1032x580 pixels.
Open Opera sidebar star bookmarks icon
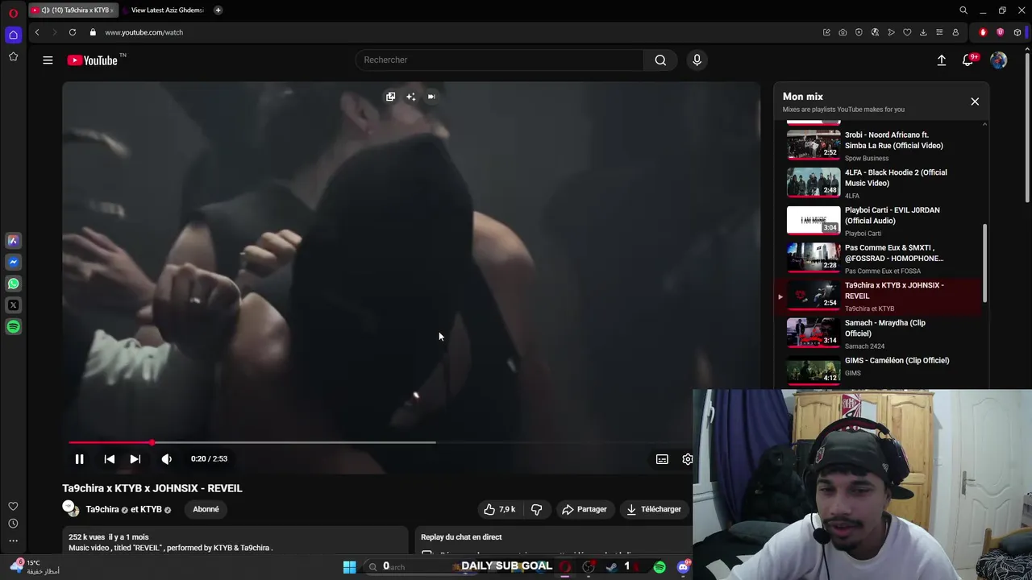click(13, 56)
